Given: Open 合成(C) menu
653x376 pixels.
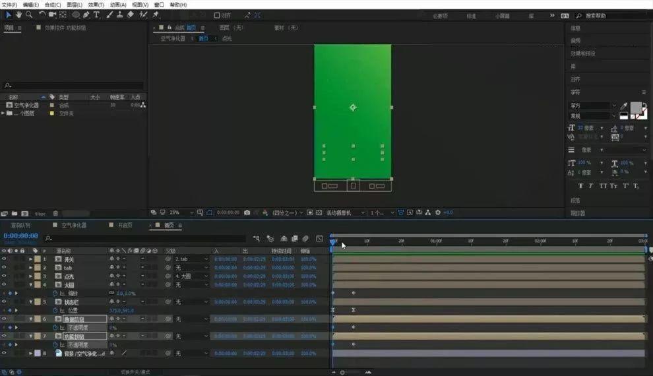Looking at the screenshot, I should coord(53,5).
